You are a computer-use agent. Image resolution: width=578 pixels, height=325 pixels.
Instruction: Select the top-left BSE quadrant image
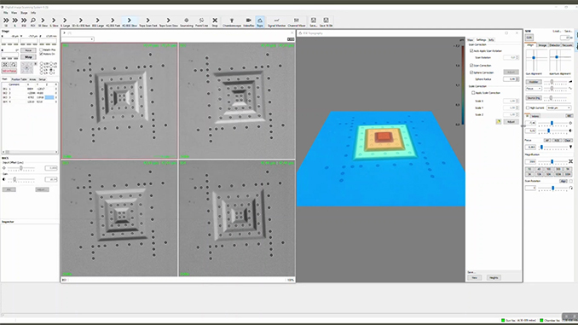click(x=119, y=101)
